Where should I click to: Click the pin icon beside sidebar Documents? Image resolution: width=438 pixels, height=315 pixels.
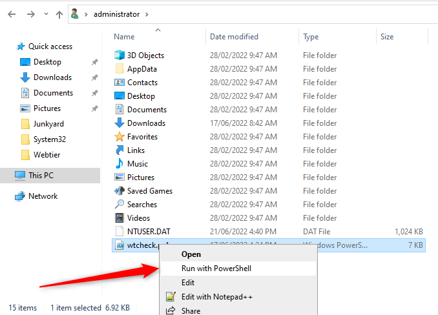pyautogui.click(x=95, y=93)
